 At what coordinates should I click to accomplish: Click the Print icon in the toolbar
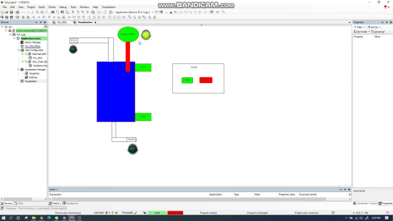click(17, 12)
